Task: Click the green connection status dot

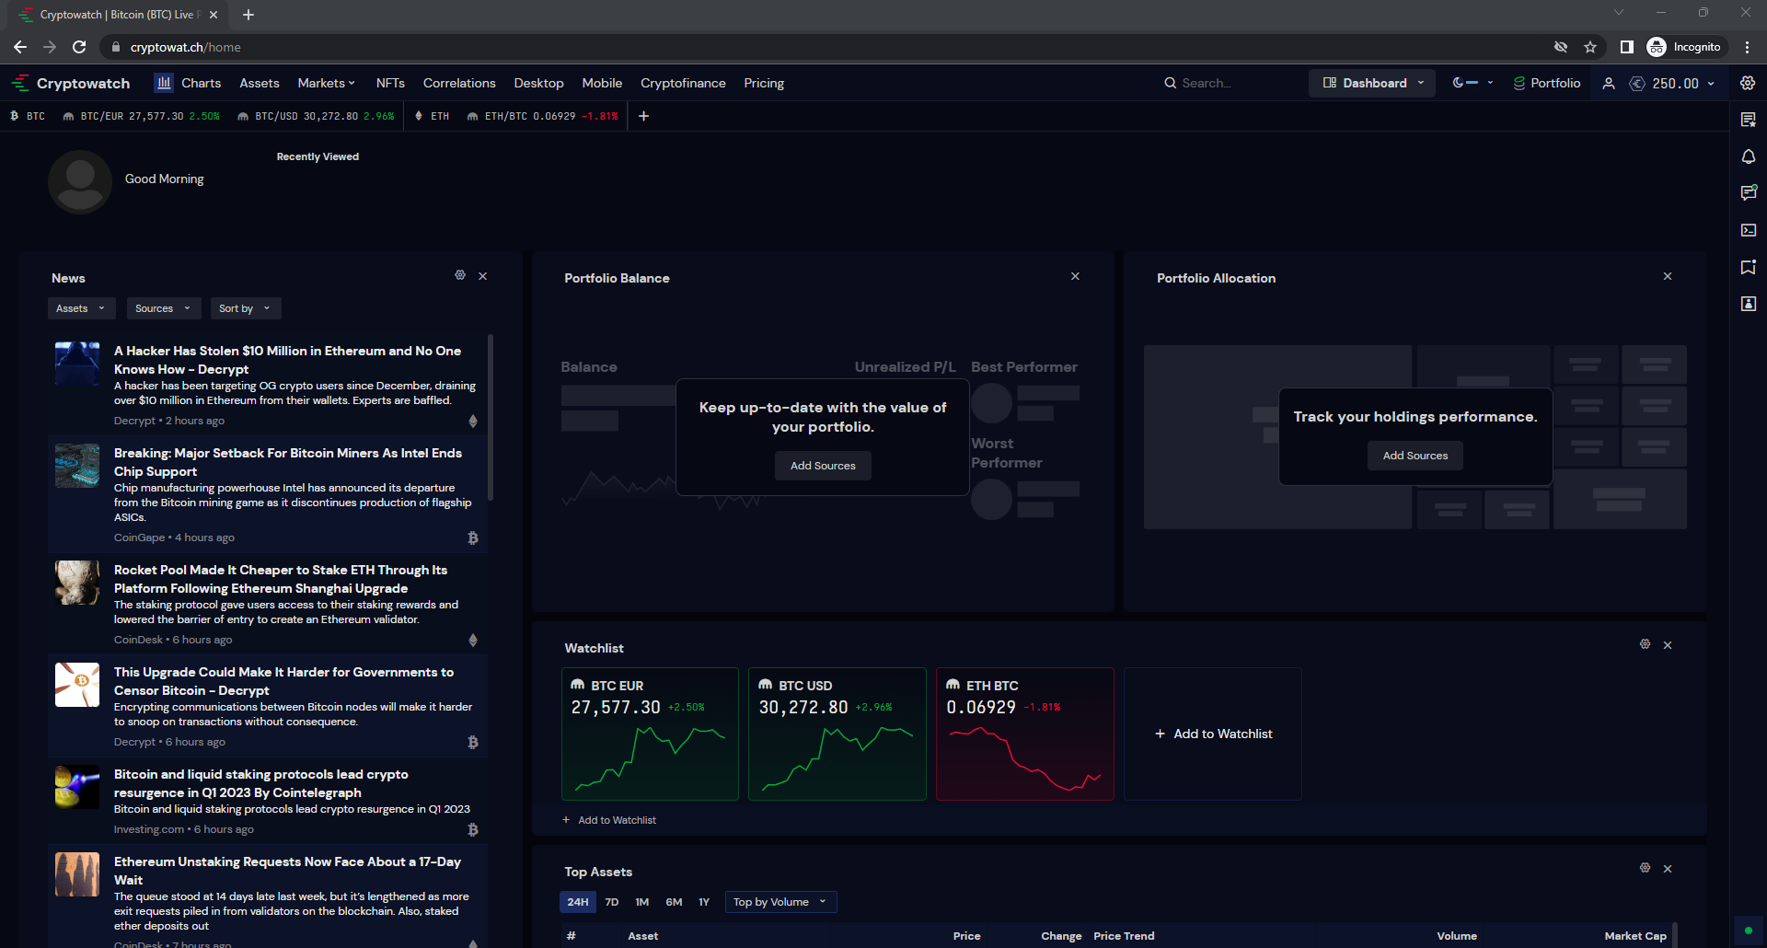Action: point(1748,931)
